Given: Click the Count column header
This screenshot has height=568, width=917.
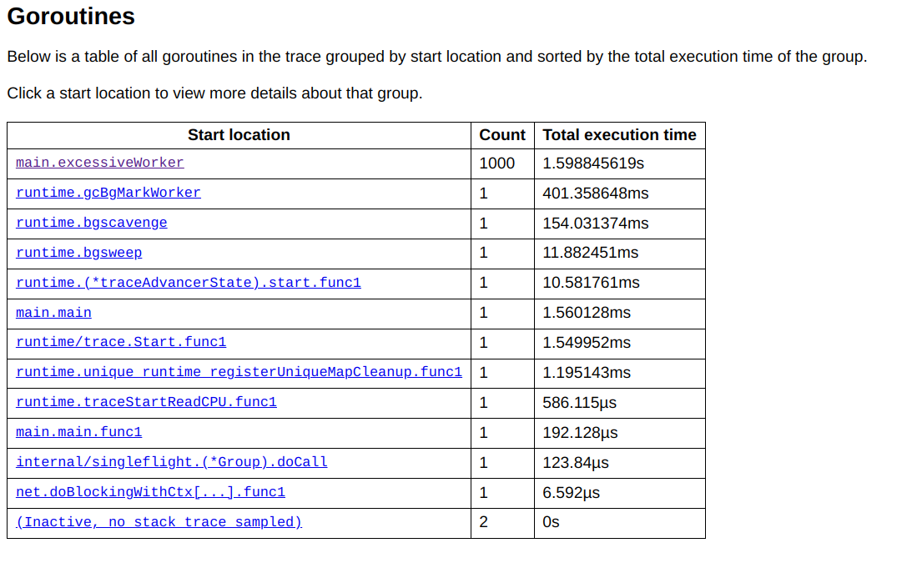Looking at the screenshot, I should tap(501, 135).
